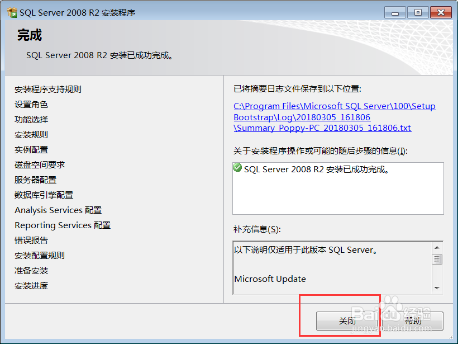
Task: Select the Analysis Services 配置 step
Action: (x=58, y=210)
